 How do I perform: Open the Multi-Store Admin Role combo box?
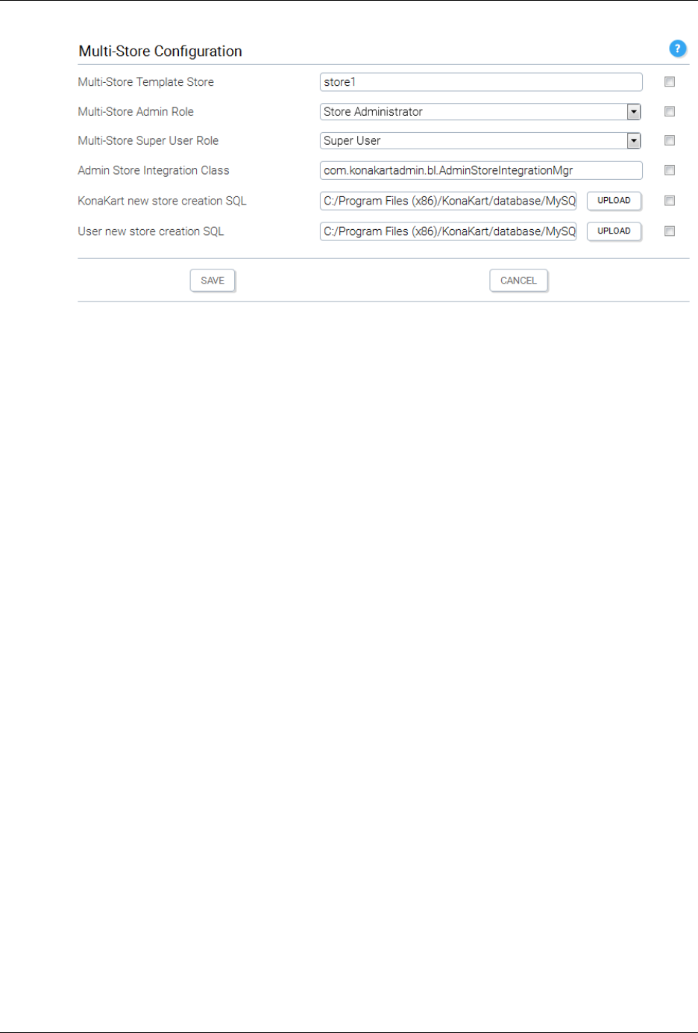click(x=481, y=112)
